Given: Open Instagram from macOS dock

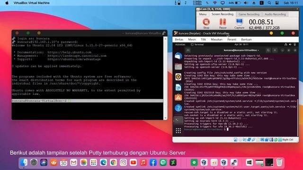Looking at the screenshot, I should click(123, 162).
